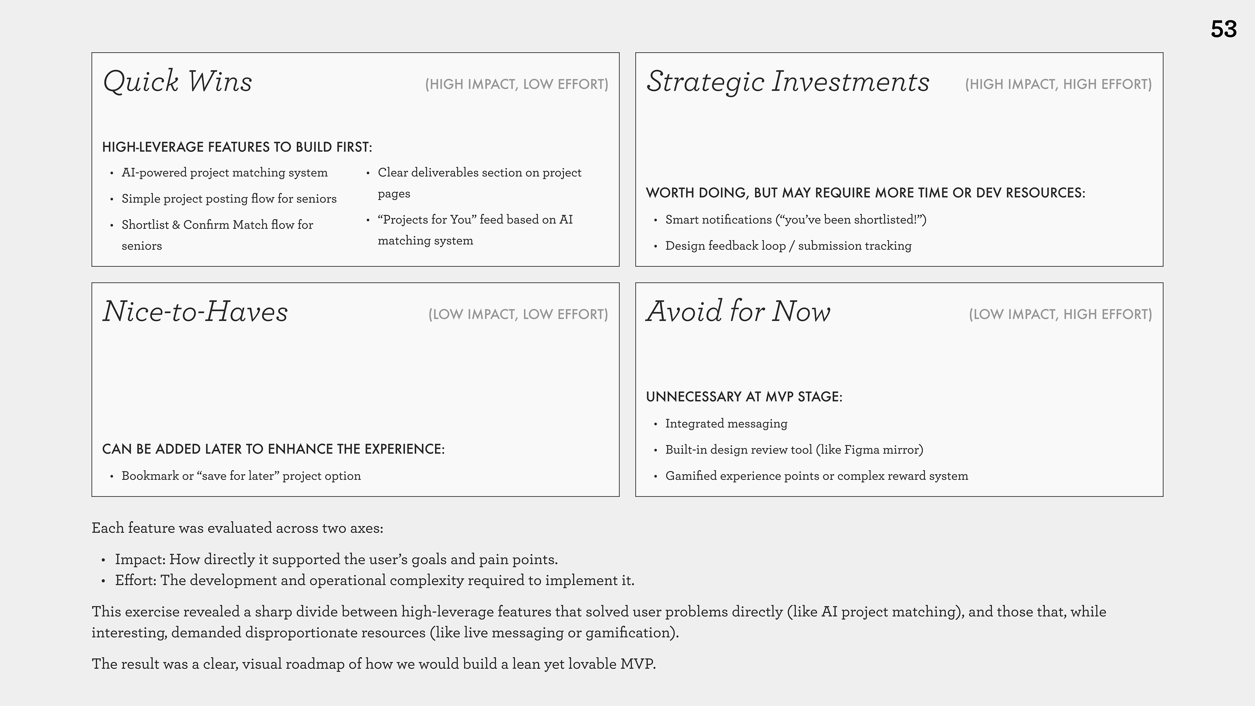Click the "Impact:" definition line
This screenshot has width=1255, height=706.
pyautogui.click(x=336, y=559)
